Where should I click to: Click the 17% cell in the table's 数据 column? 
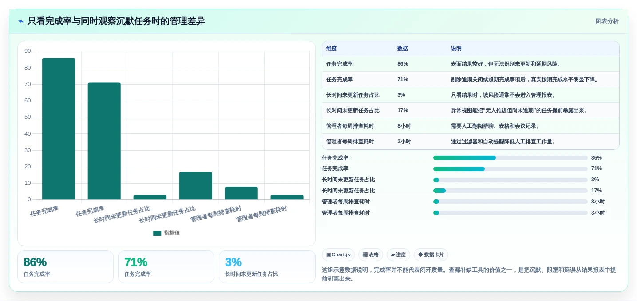(403, 110)
